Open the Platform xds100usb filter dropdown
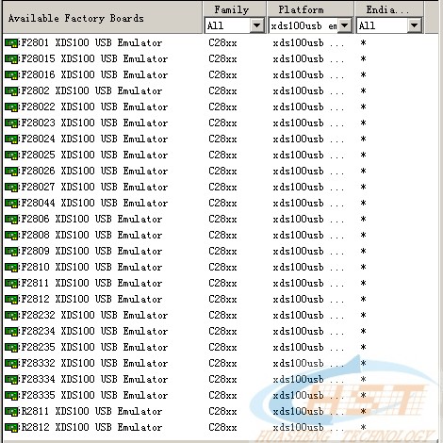 point(345,25)
